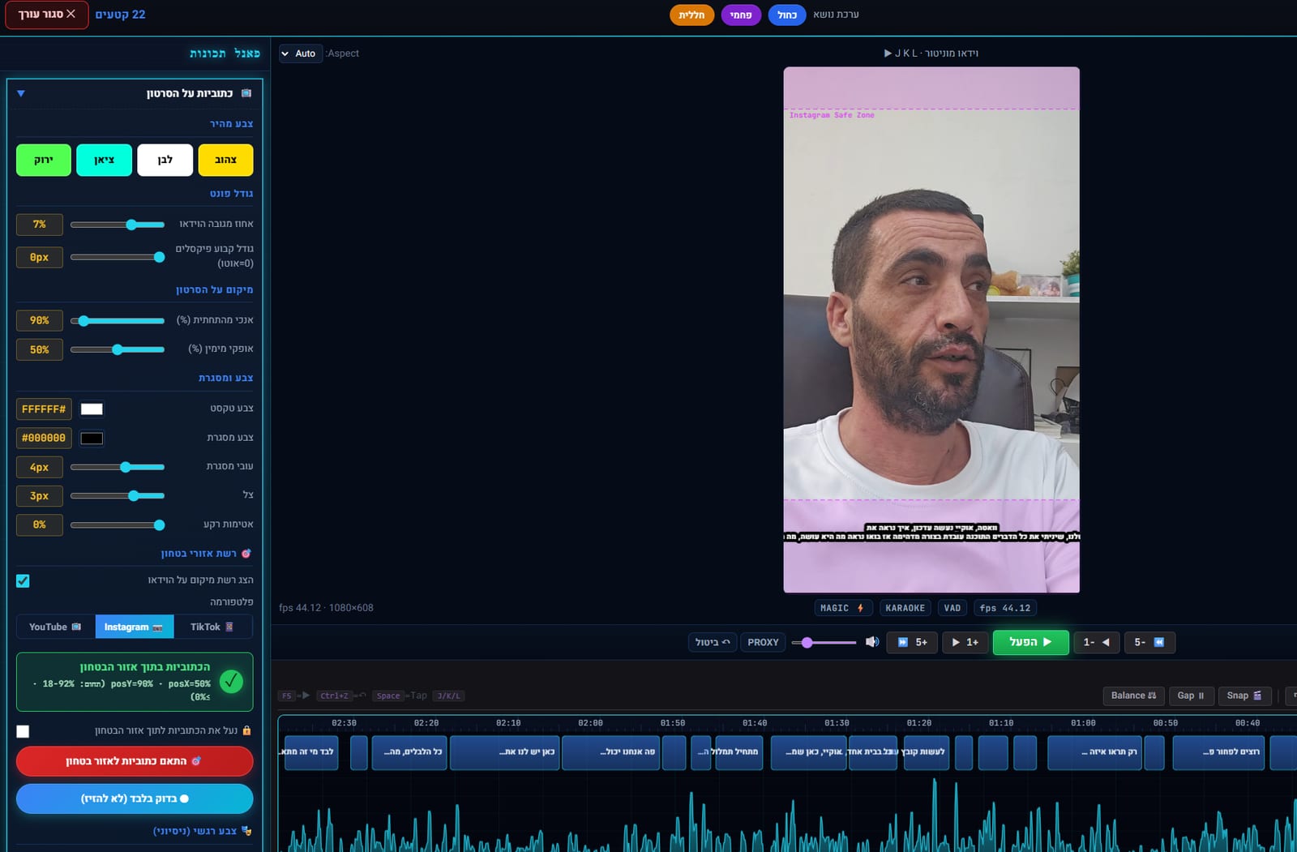
Task: Click the 50% horizontal position field
Action: pos(40,349)
